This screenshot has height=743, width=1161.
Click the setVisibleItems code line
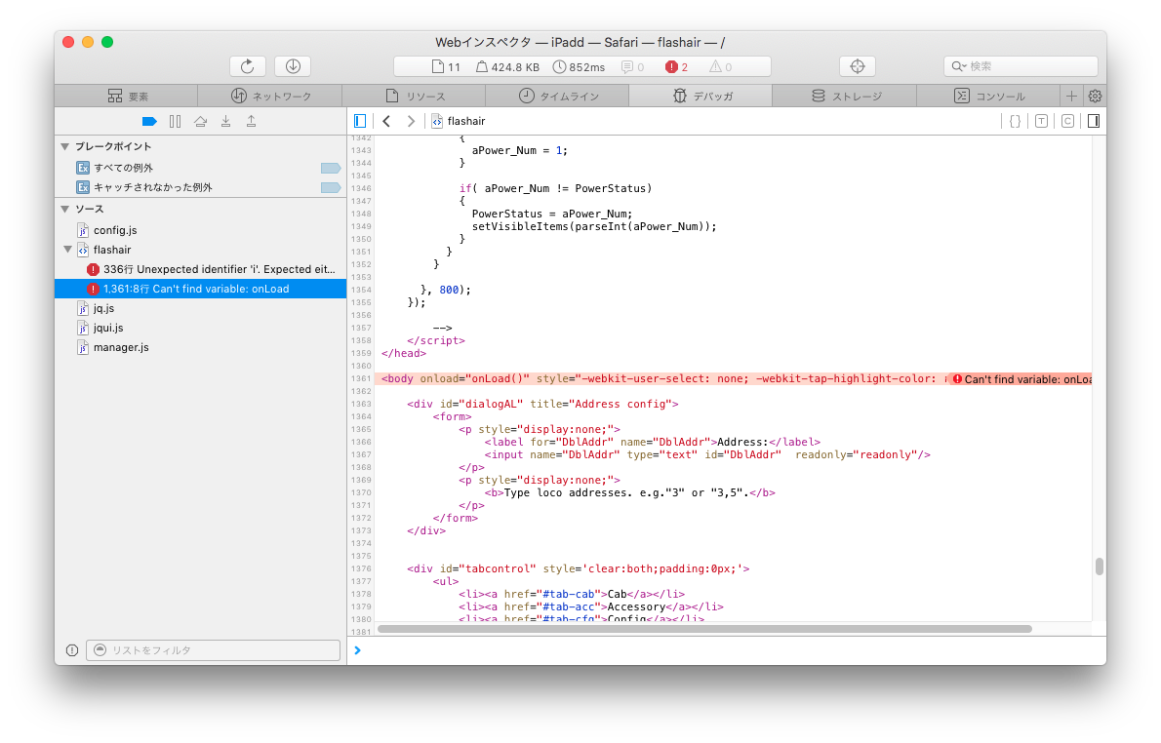click(x=594, y=226)
